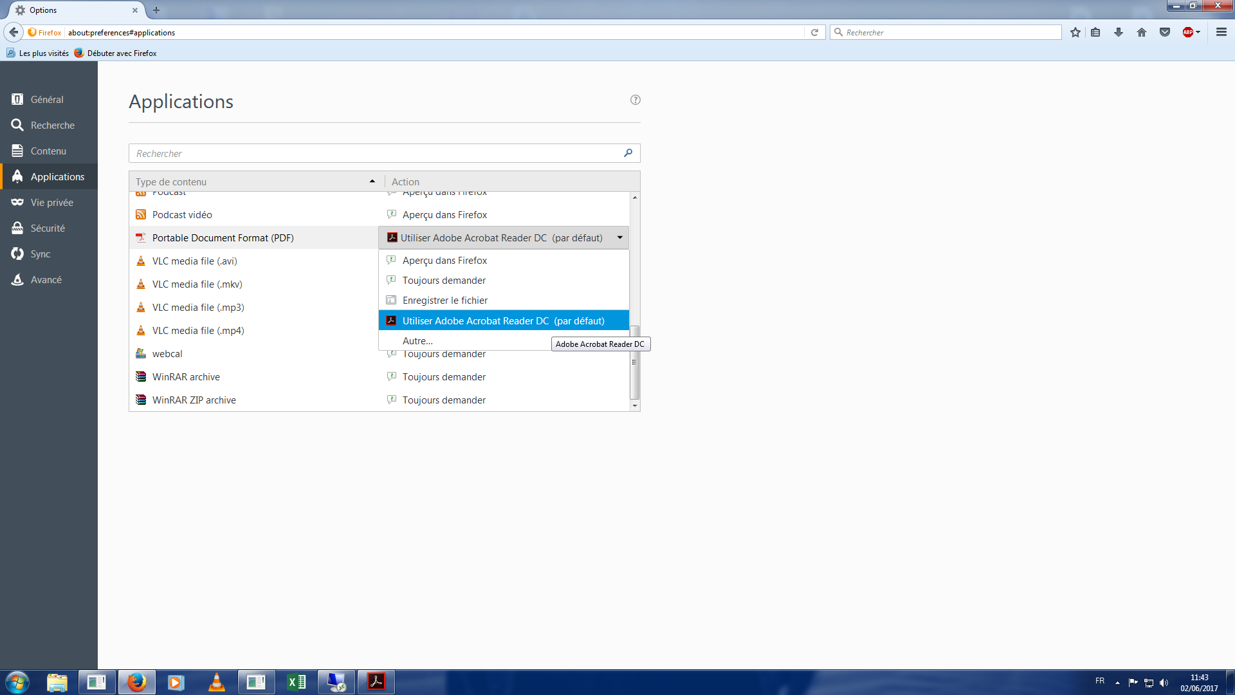Select VLC media file (.mkv) row
This screenshot has width=1235, height=695.
click(253, 284)
